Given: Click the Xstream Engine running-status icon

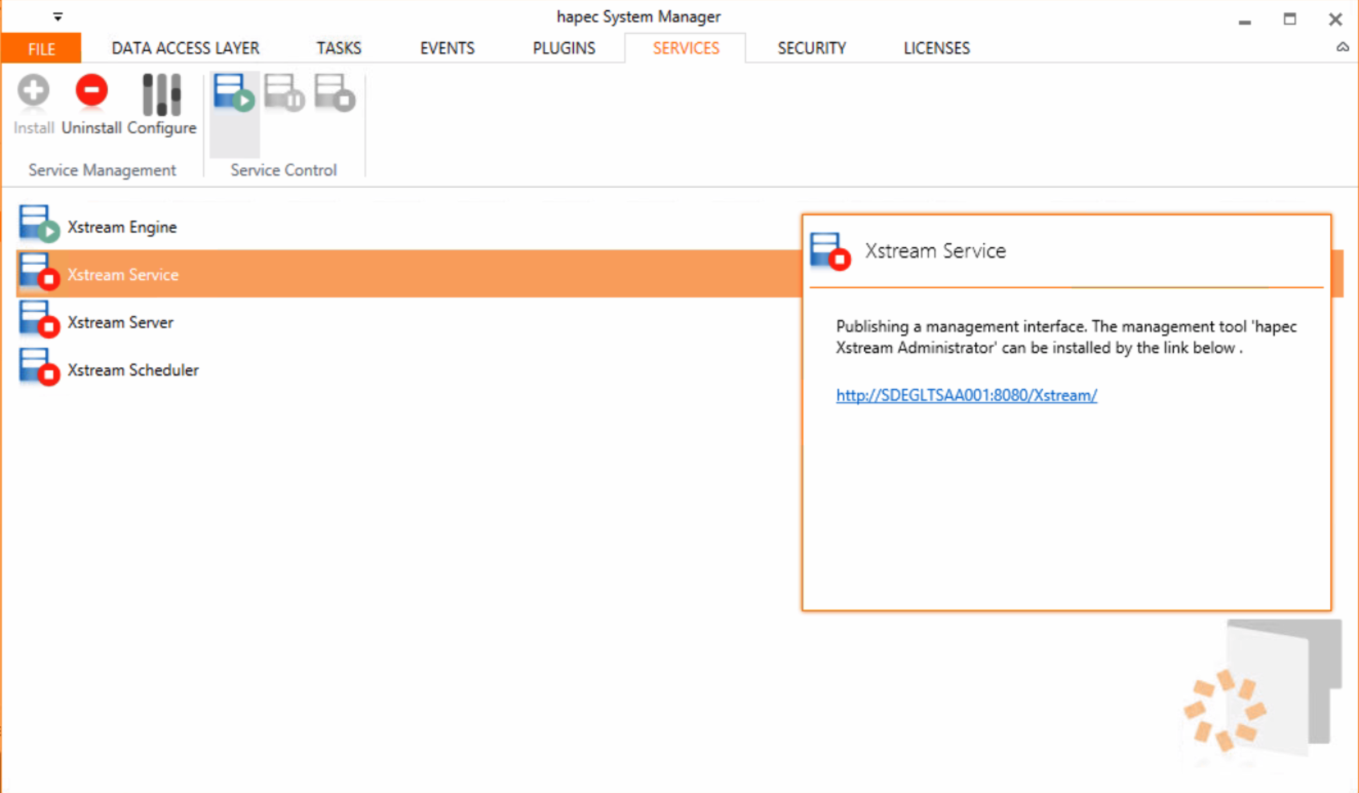Looking at the screenshot, I should [38, 224].
